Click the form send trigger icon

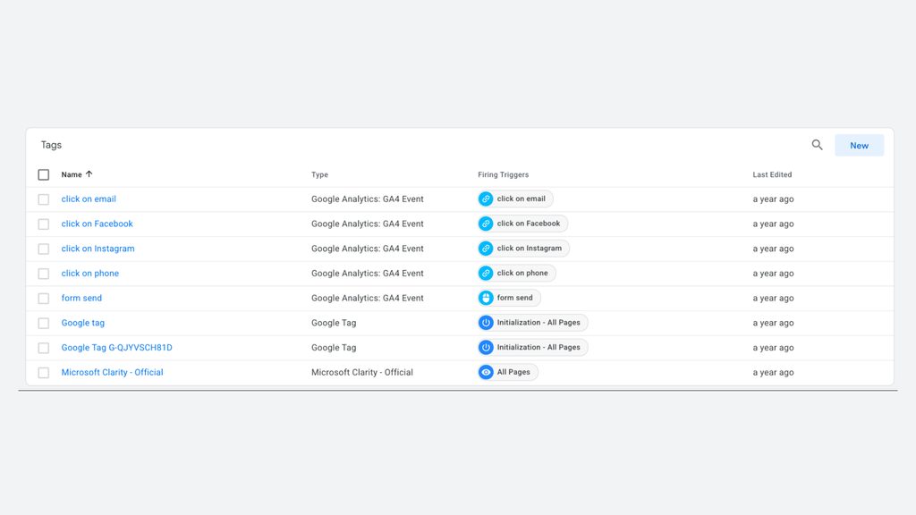click(x=486, y=298)
